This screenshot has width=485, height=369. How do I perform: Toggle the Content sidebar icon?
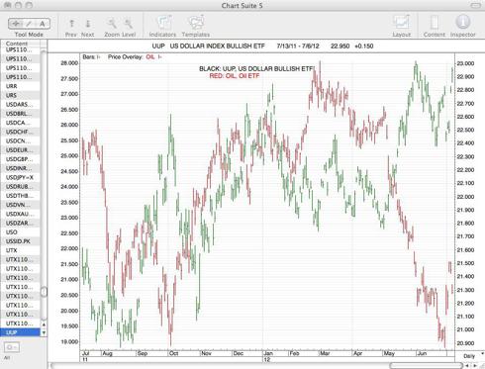click(x=435, y=27)
